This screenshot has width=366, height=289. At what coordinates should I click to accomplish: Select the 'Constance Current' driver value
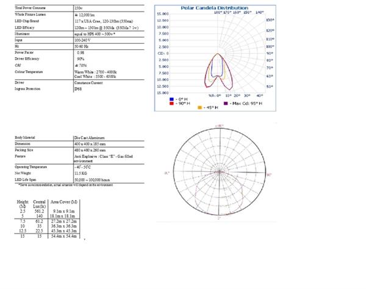point(88,83)
